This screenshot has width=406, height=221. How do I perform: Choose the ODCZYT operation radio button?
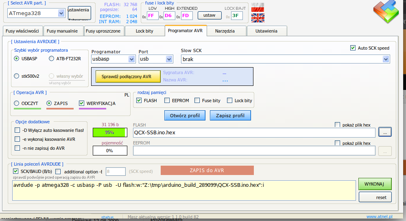17,103
